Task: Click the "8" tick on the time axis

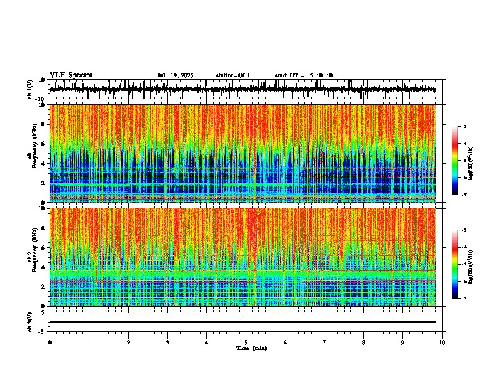Action: (363, 343)
